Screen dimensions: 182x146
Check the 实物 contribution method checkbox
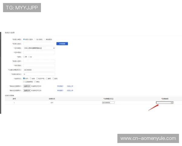pos(30,78)
